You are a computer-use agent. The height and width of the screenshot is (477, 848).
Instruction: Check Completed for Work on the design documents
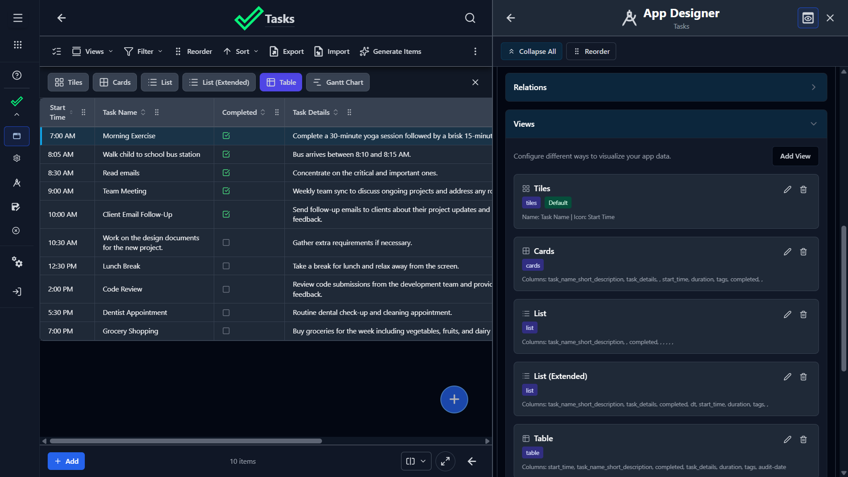226,242
